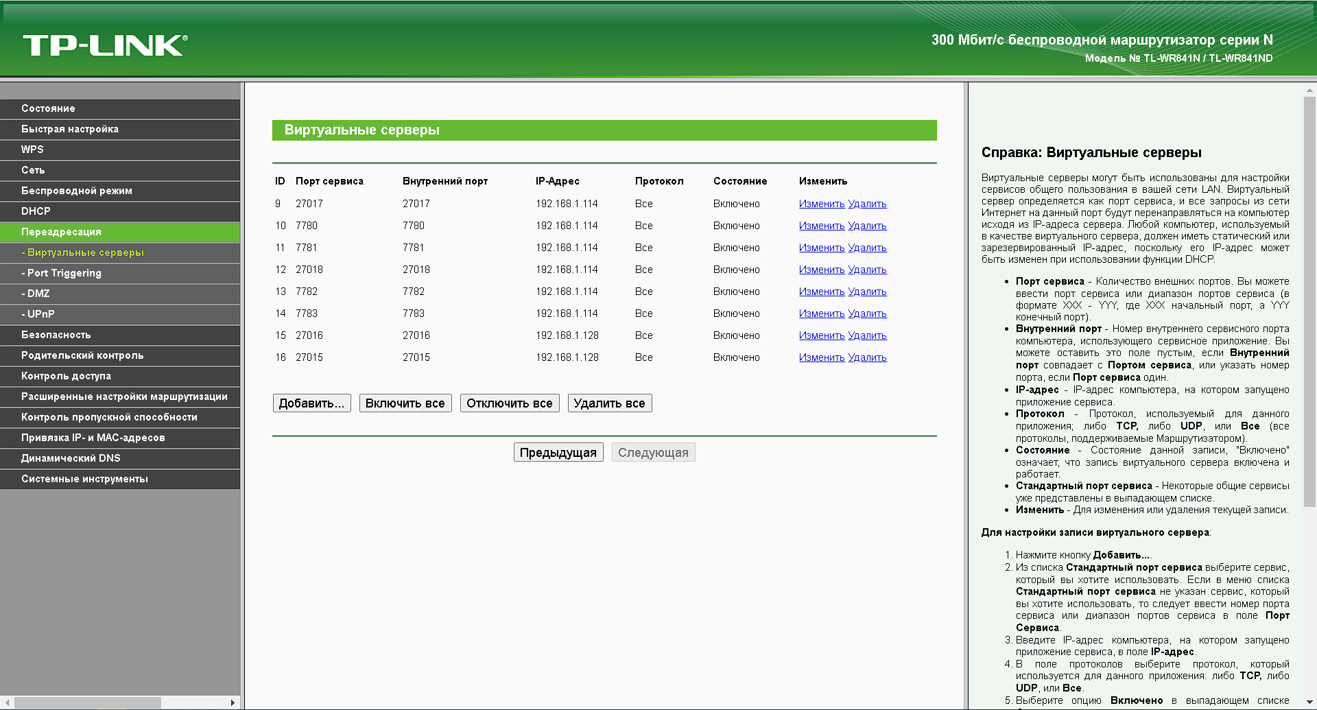Click the help panel vertical scrollbar thumb

[x=1309, y=302]
